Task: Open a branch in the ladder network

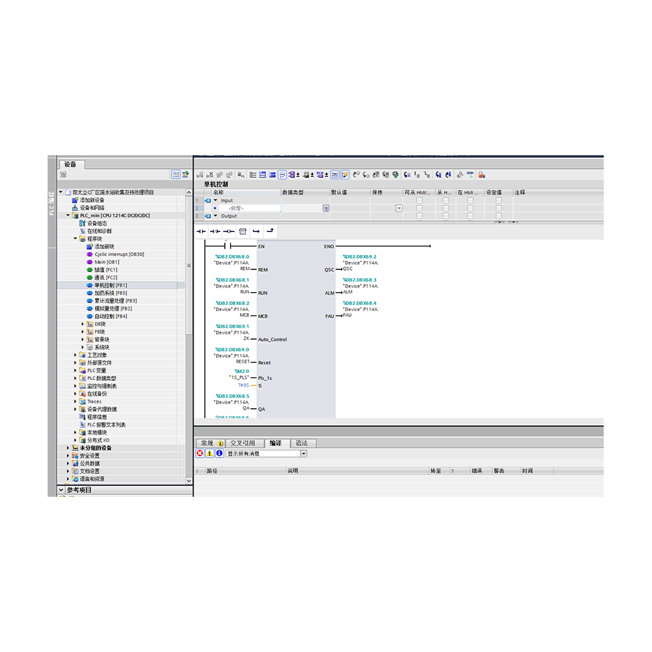Action: click(x=256, y=231)
